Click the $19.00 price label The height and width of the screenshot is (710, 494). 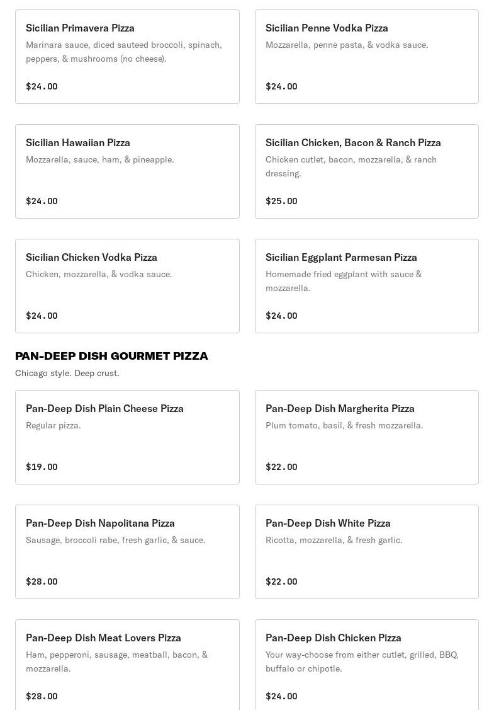tap(42, 467)
